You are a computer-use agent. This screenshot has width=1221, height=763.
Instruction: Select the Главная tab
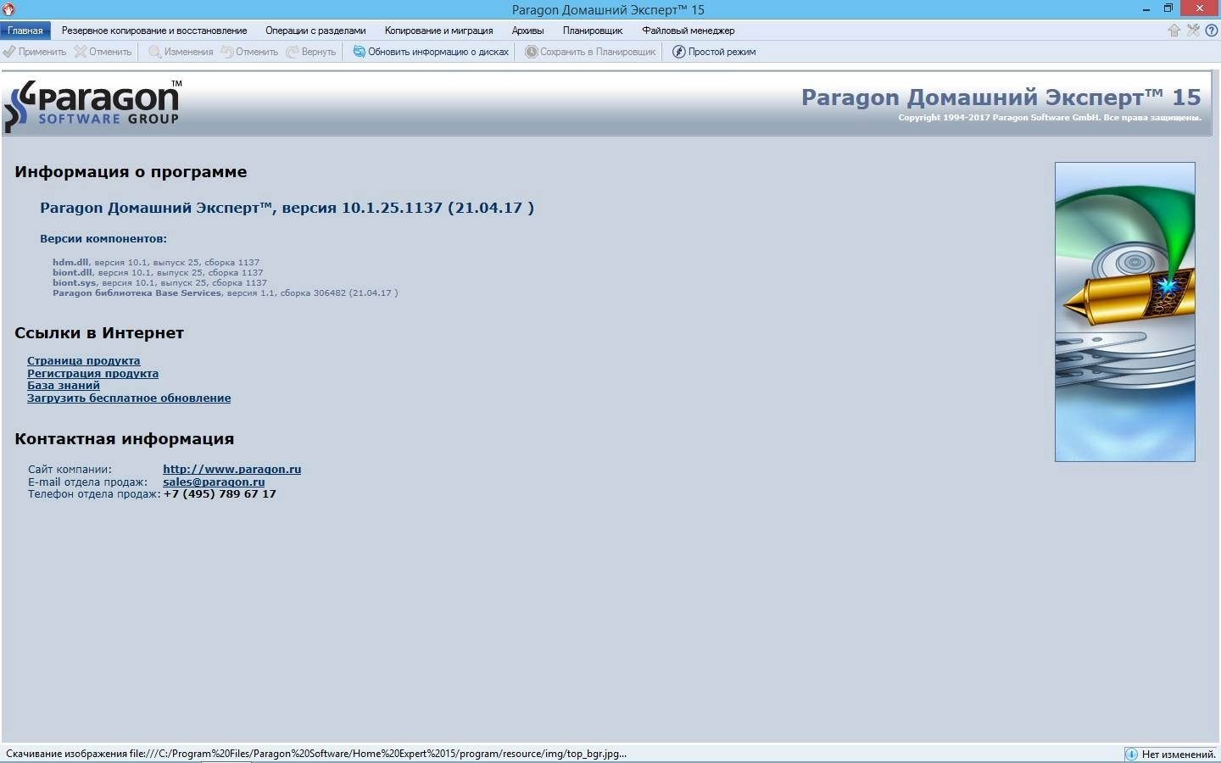click(x=25, y=31)
